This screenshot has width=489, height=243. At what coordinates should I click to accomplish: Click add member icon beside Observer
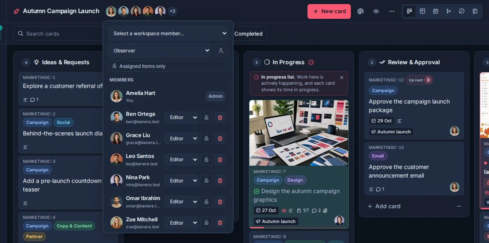coord(221,51)
